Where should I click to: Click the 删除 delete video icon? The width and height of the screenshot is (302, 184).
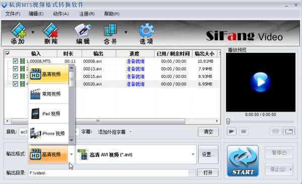51,33
